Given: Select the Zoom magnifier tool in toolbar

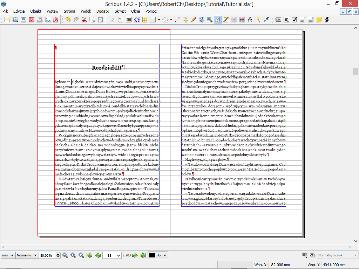Looking at the screenshot, I should [209, 20].
